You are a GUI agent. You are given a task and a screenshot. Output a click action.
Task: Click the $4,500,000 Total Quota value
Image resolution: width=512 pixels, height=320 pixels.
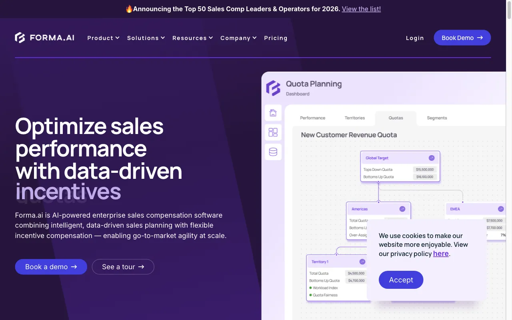[356, 274]
